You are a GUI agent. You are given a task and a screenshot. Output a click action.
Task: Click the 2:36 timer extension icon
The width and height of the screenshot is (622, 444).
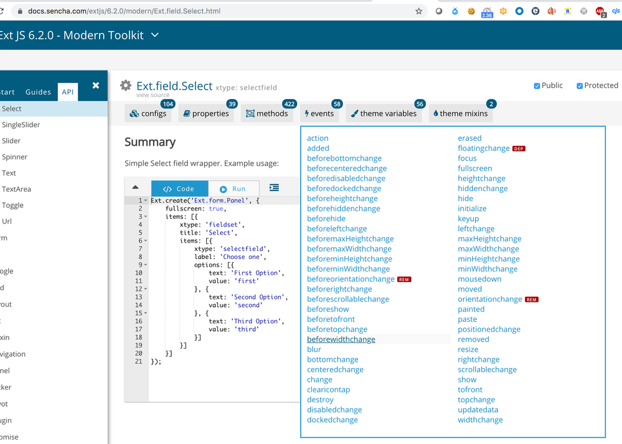tap(487, 11)
